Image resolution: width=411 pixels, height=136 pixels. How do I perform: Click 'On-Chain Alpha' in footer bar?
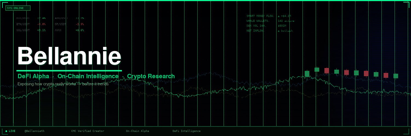click(x=138, y=131)
